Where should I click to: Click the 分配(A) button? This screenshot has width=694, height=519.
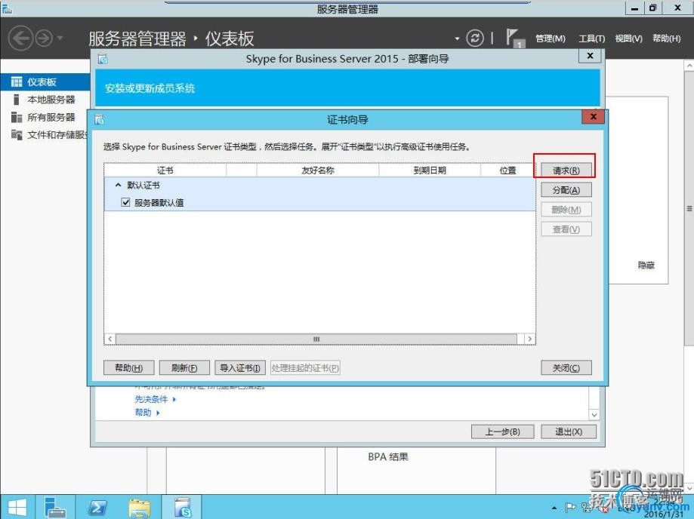click(x=566, y=190)
